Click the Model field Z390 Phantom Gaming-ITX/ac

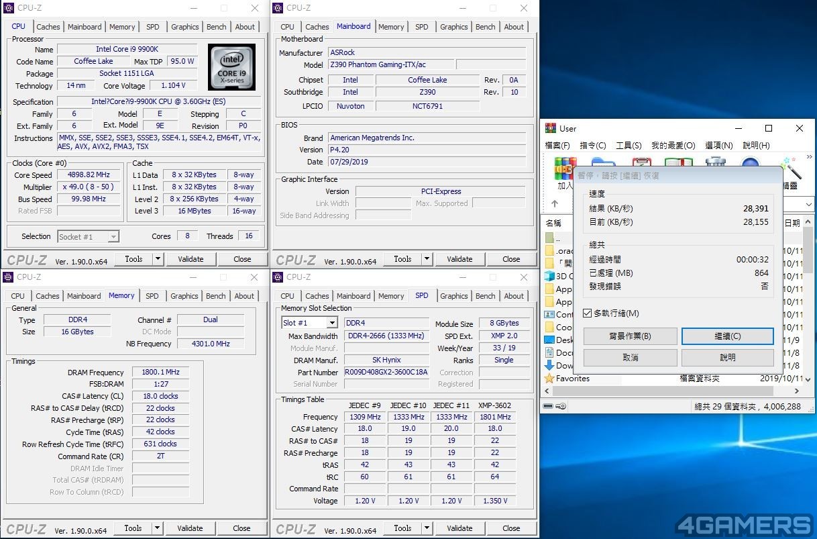pos(391,65)
